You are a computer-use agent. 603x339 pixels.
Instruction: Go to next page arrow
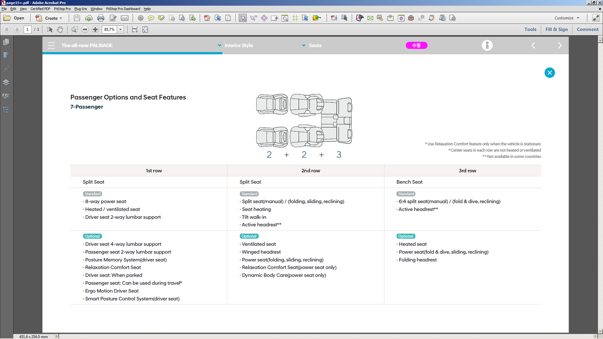tap(17, 29)
